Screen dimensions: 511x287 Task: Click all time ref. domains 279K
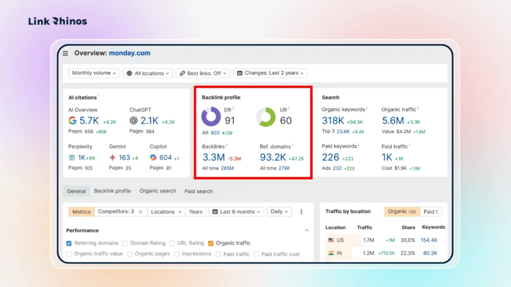click(284, 168)
